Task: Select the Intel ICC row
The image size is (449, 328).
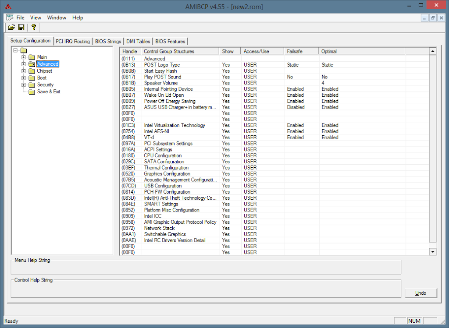Action: tap(274, 216)
